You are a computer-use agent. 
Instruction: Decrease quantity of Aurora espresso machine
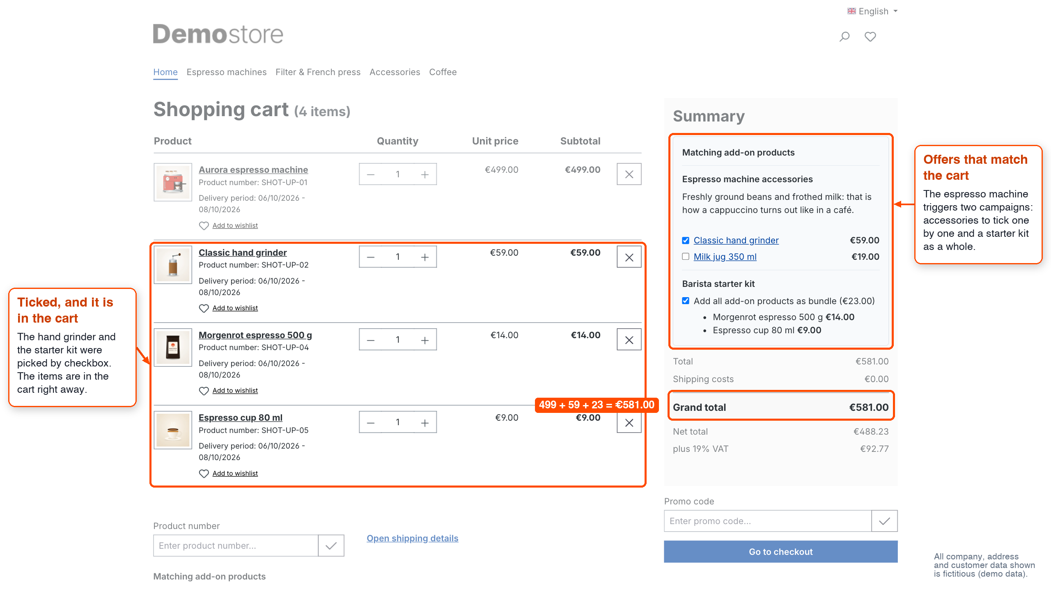point(370,174)
